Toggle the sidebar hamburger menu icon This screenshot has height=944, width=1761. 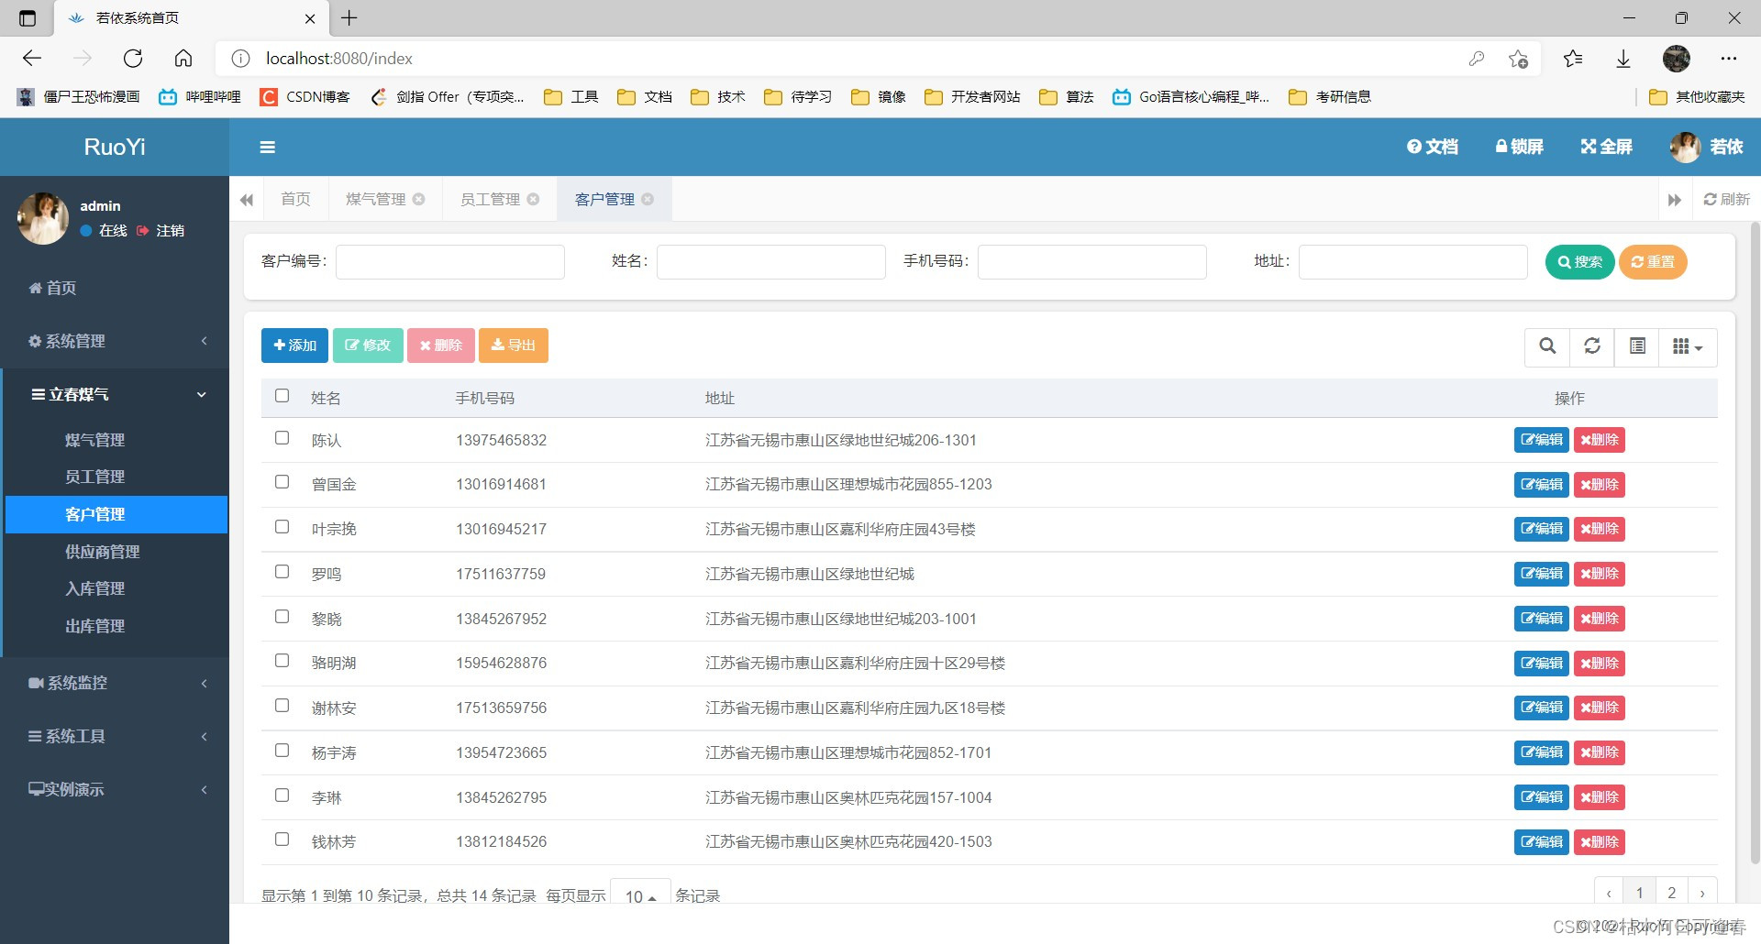268,147
